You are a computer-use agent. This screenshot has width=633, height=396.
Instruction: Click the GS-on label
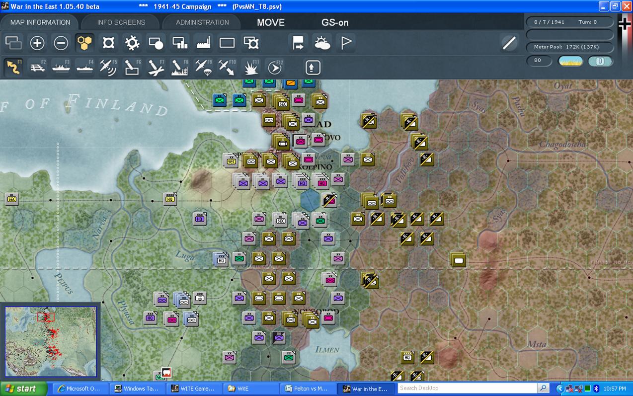[335, 22]
